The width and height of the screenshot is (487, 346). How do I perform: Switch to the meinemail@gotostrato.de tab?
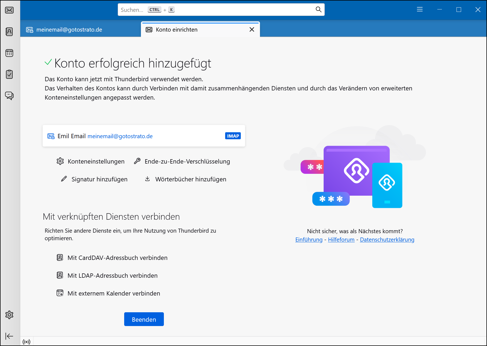pyautogui.click(x=69, y=30)
